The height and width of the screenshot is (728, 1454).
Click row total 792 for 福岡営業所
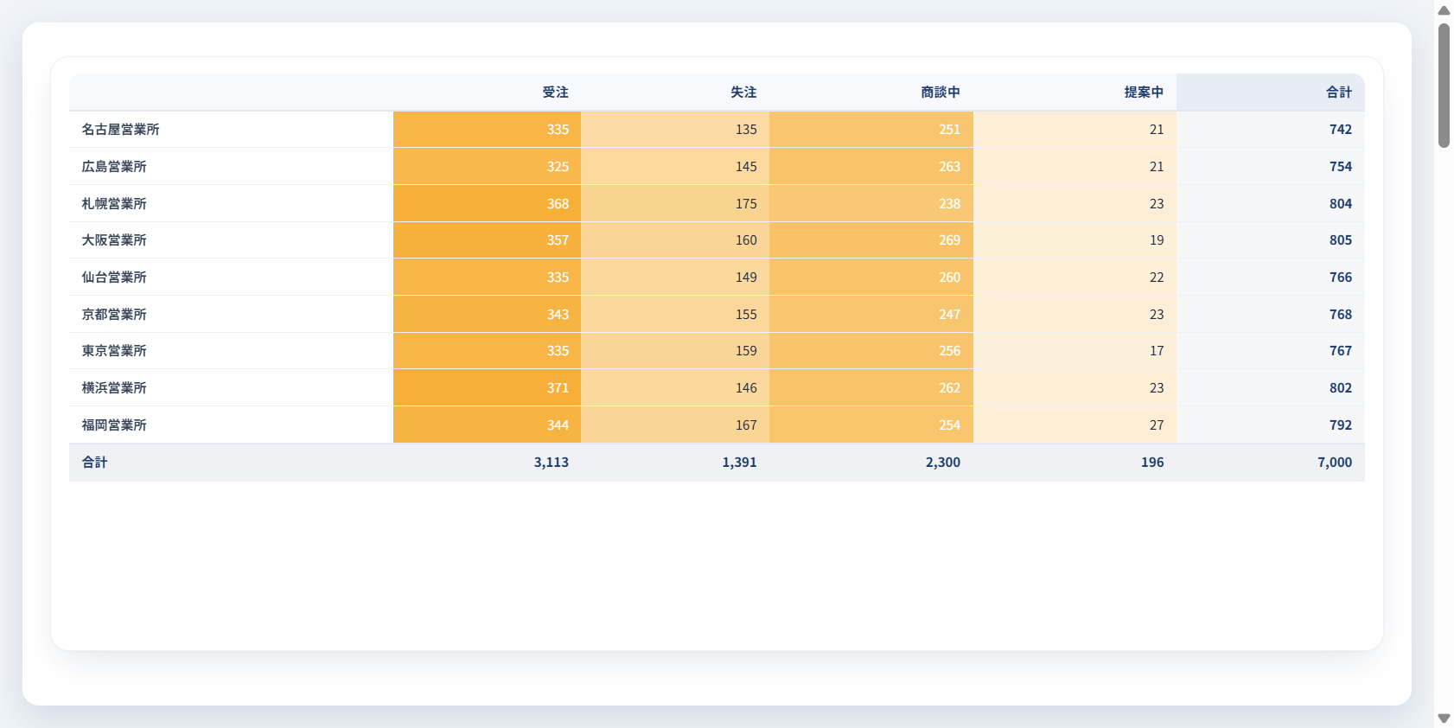coord(1271,425)
